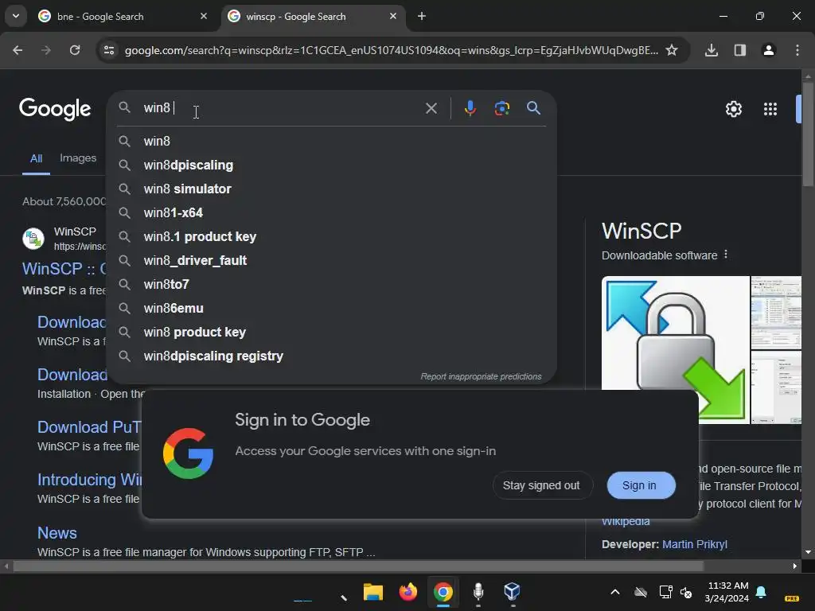This screenshot has height=611, width=815.
Task: Open microphone app in taskbar
Action: pyautogui.click(x=478, y=591)
